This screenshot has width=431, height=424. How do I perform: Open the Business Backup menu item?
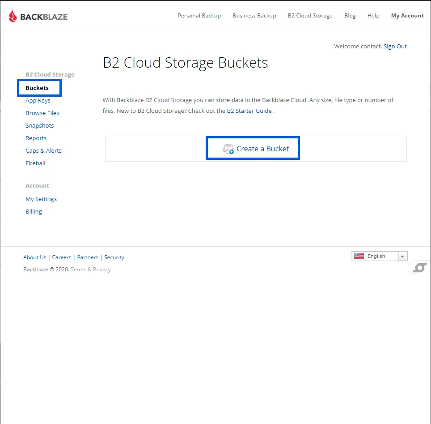coord(254,16)
